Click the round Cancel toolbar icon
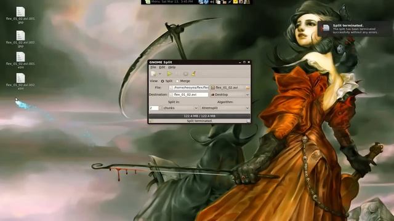 point(185,74)
